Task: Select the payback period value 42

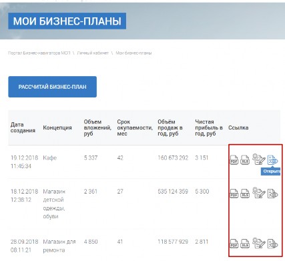Action: (x=120, y=158)
